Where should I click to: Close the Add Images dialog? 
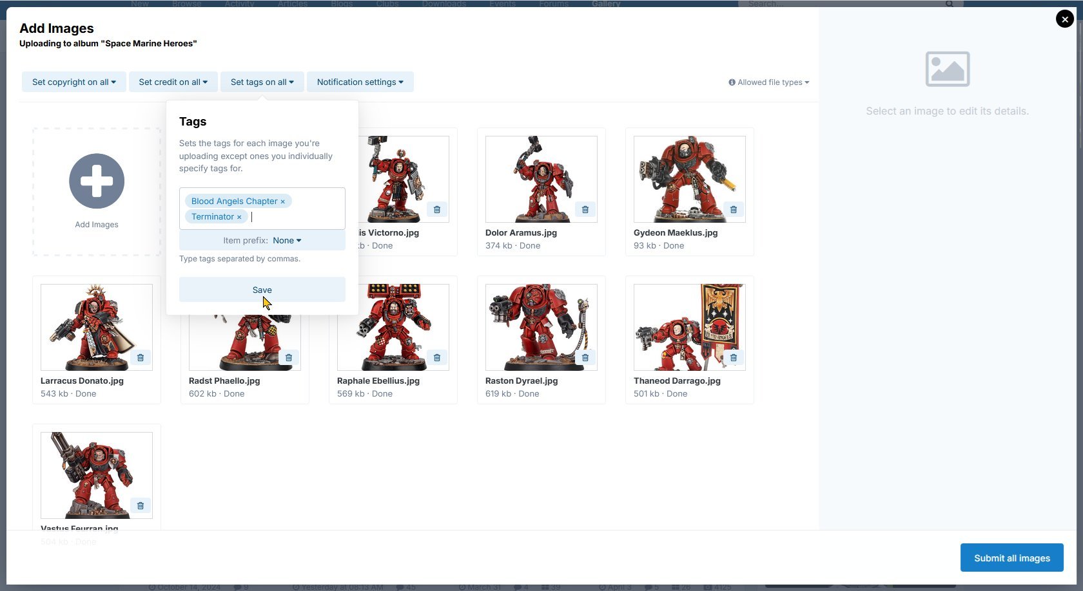click(1064, 19)
